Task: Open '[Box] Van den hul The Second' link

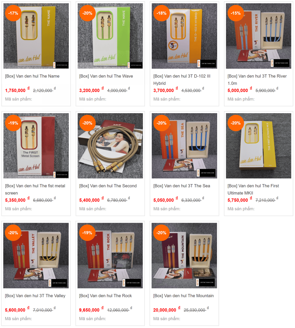Action: tap(108, 186)
